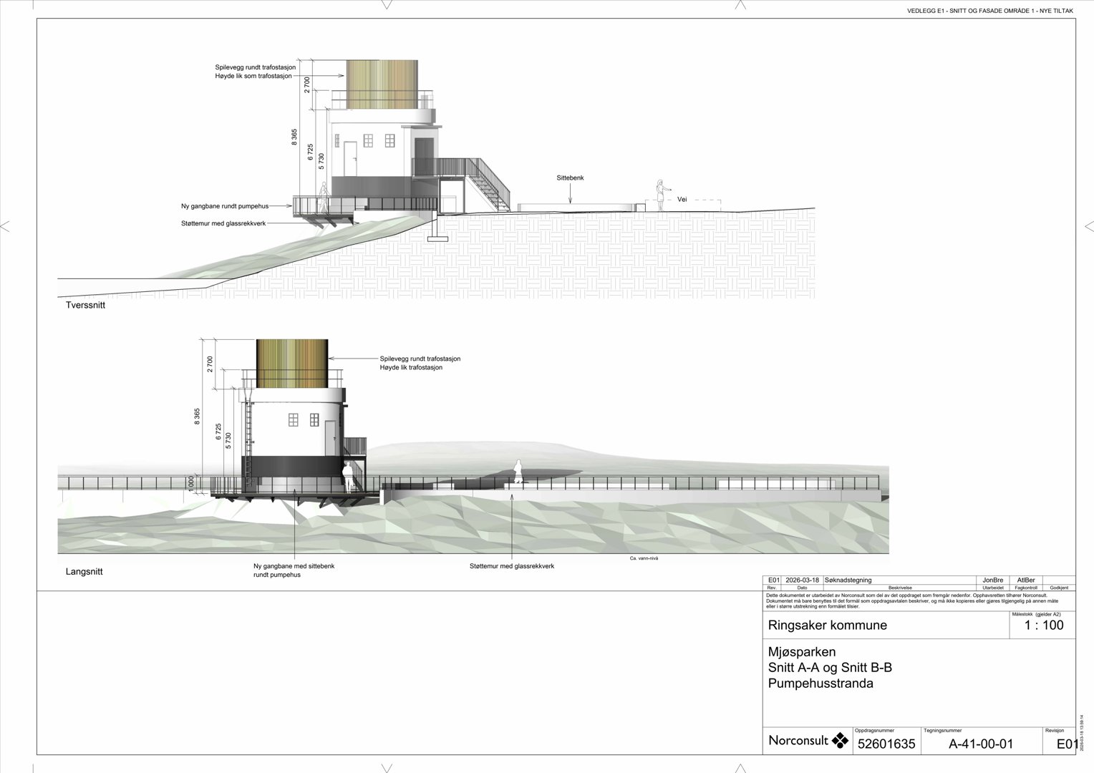Click the Søknadstegning revision description
Screen dimensions: 1094x773
(848, 580)
